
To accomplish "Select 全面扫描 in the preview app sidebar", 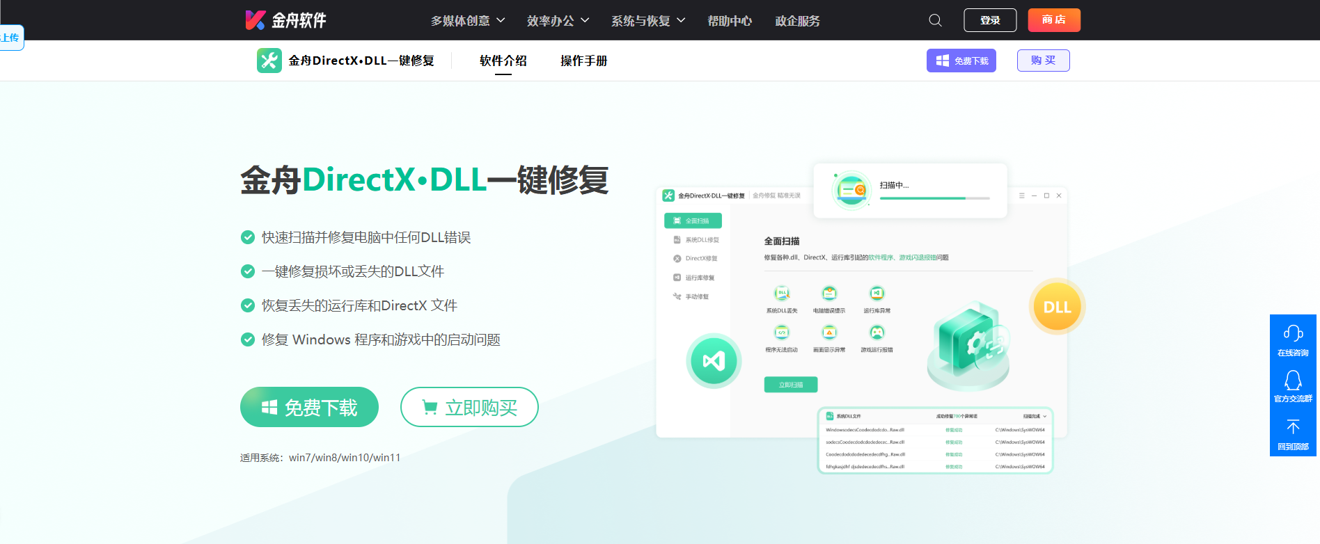I will click(x=693, y=221).
